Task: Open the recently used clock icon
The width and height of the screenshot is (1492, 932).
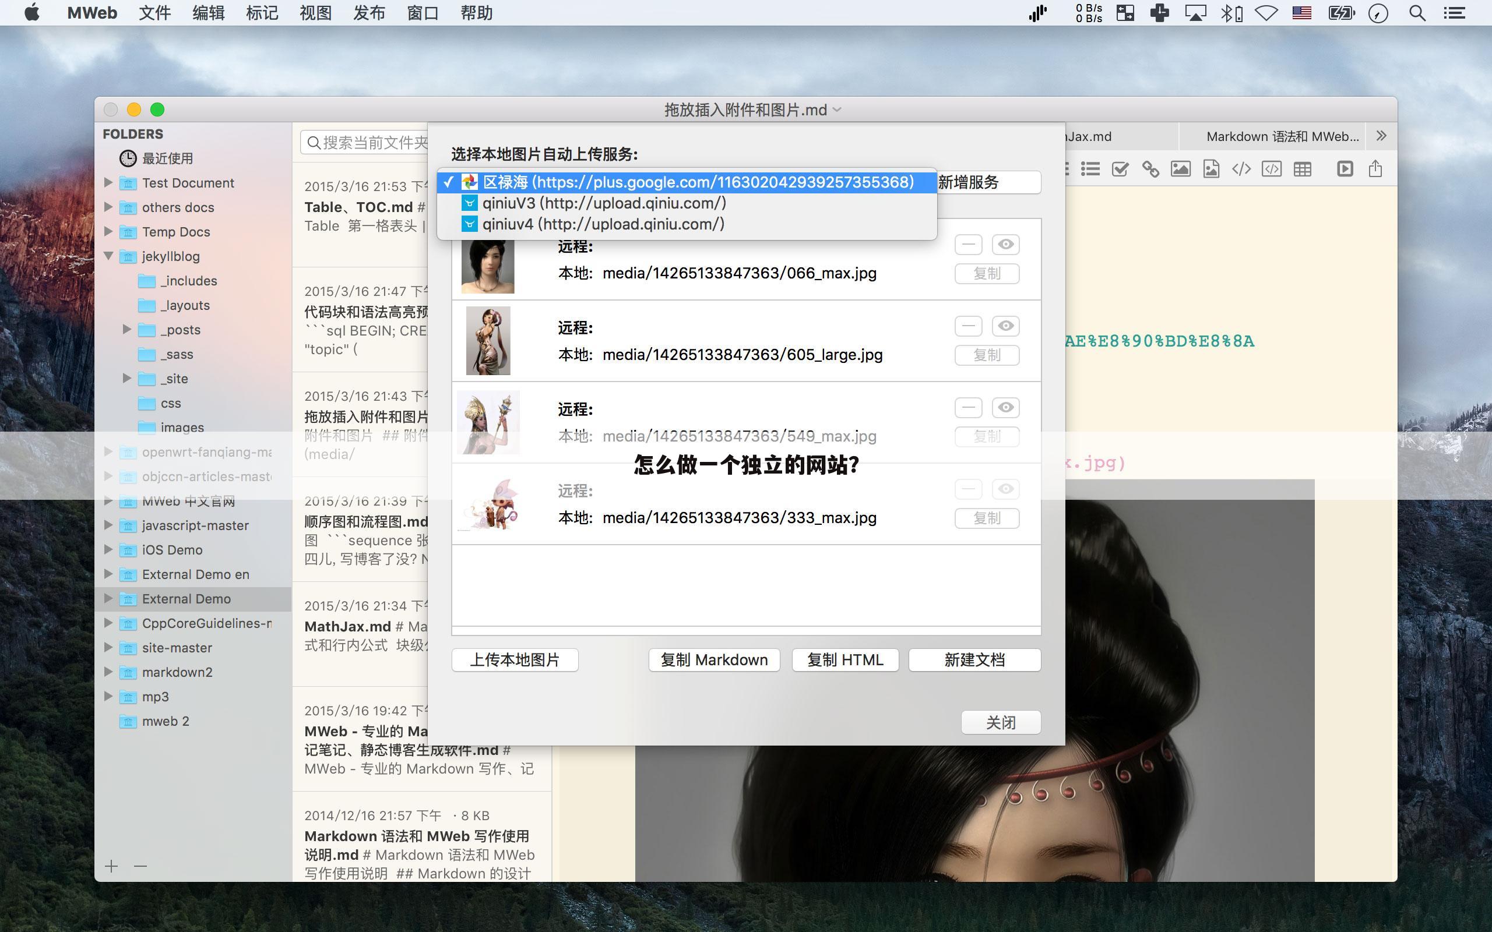Action: [x=128, y=158]
